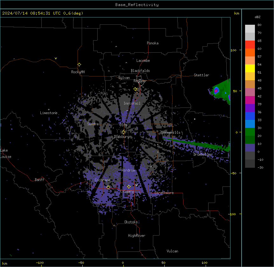Click the yellow station marker at RockyMH
This screenshot has height=267, width=274.
79,65
